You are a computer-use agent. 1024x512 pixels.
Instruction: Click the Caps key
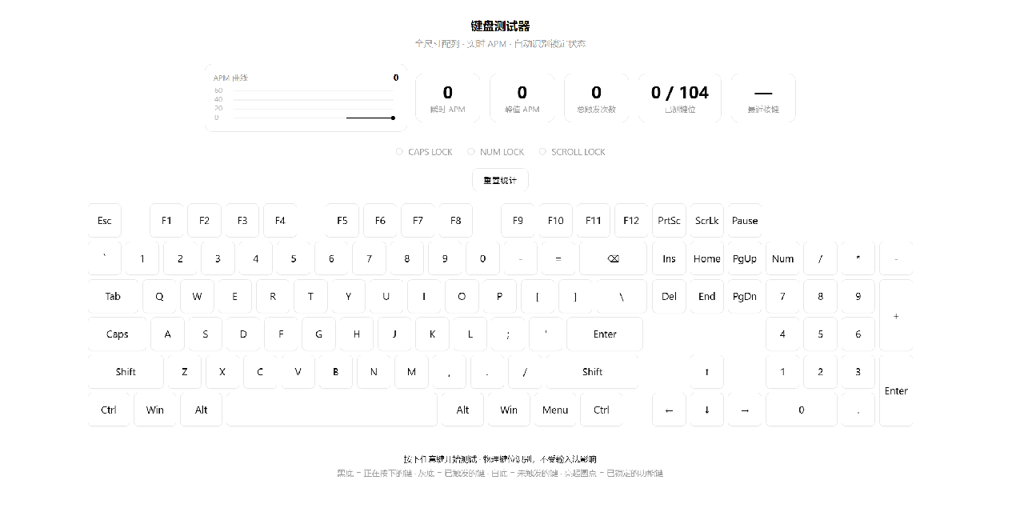tap(118, 334)
